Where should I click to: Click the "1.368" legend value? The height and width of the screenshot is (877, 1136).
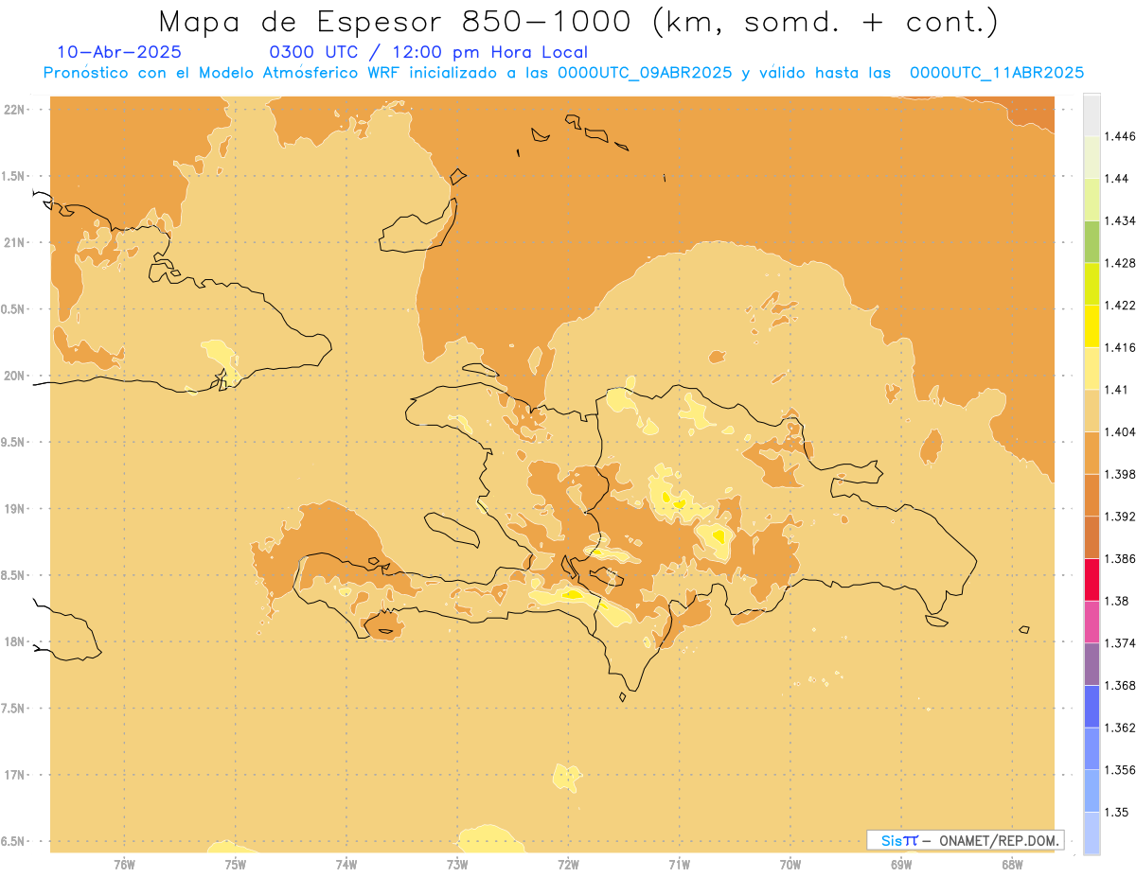tap(1120, 685)
